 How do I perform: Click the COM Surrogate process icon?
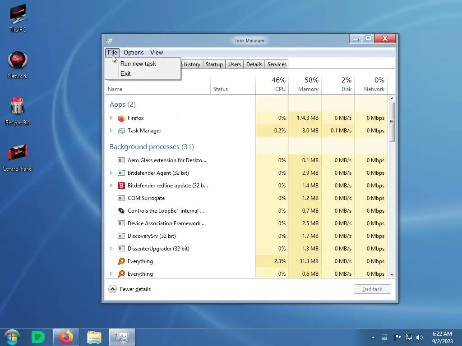[121, 198]
